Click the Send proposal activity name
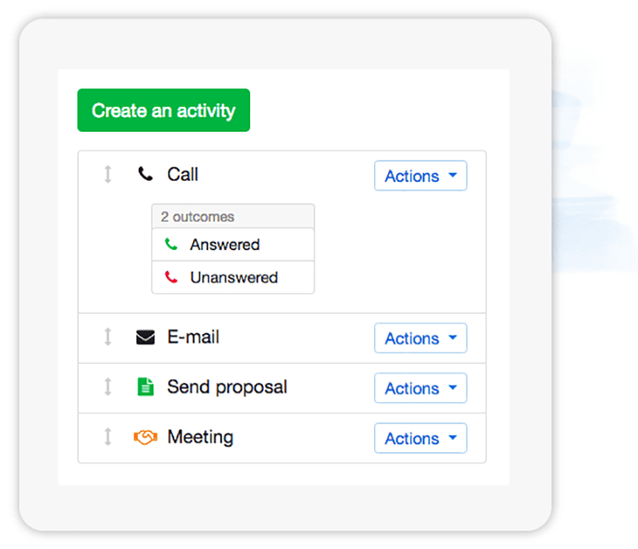Image resolution: width=638 pixels, height=549 pixels. tap(227, 387)
